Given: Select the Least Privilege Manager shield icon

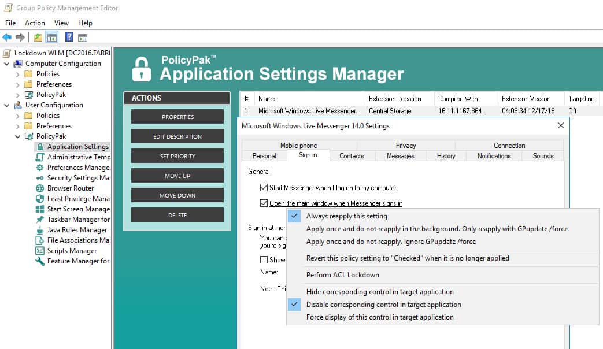Looking at the screenshot, I should point(40,198).
